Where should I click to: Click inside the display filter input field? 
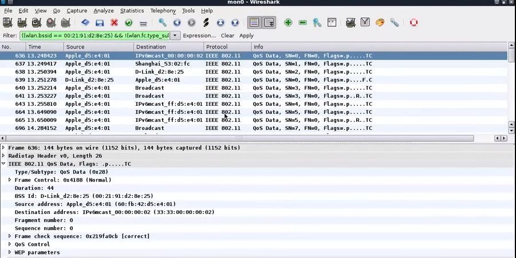pos(94,35)
